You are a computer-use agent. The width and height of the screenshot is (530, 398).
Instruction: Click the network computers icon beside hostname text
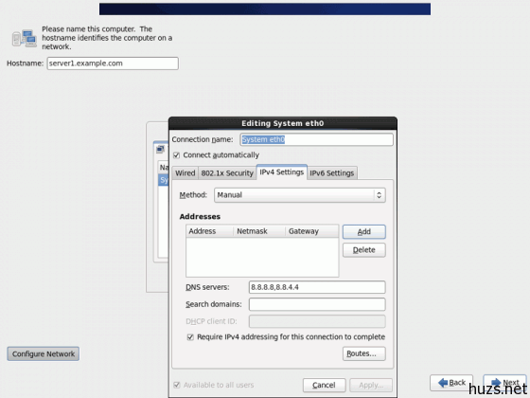coord(25,38)
